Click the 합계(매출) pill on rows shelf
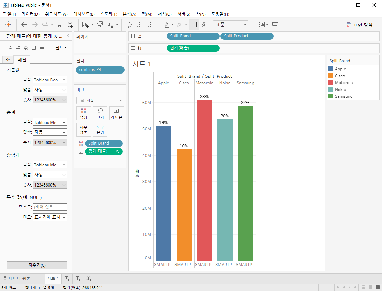 point(193,48)
